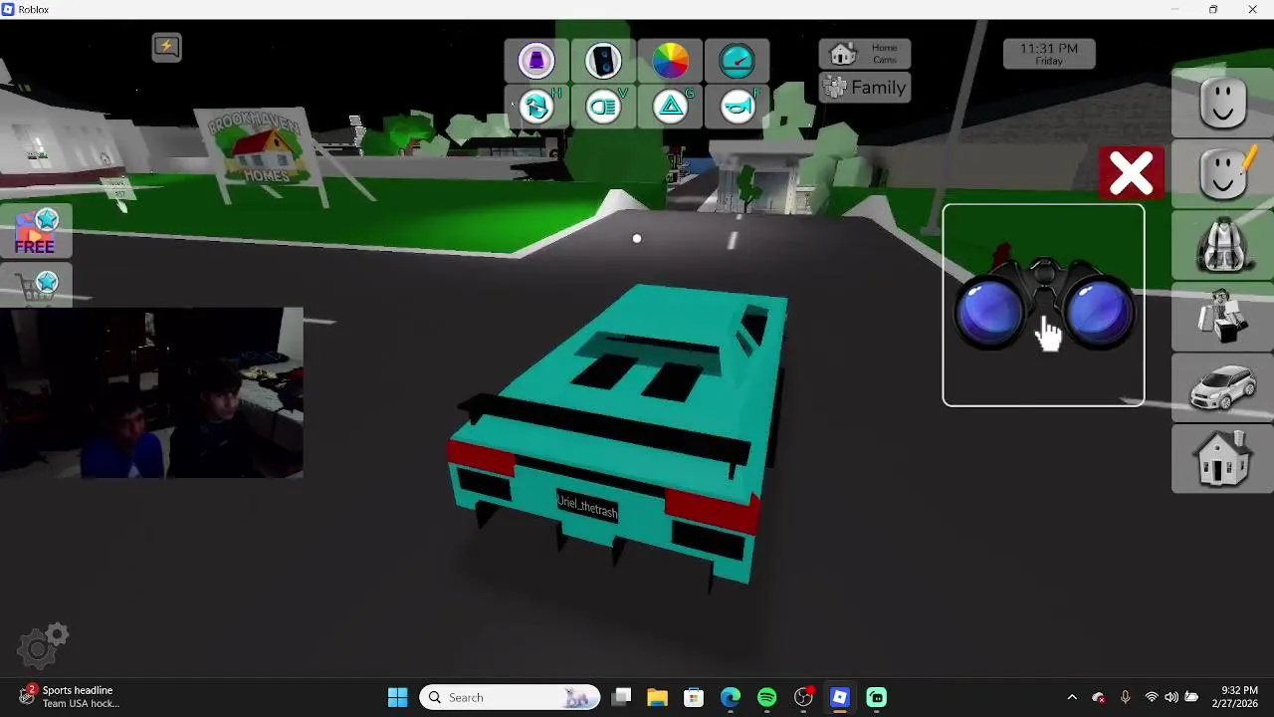Open the Family menu
Image resolution: width=1274 pixels, height=717 pixels.
(x=865, y=88)
